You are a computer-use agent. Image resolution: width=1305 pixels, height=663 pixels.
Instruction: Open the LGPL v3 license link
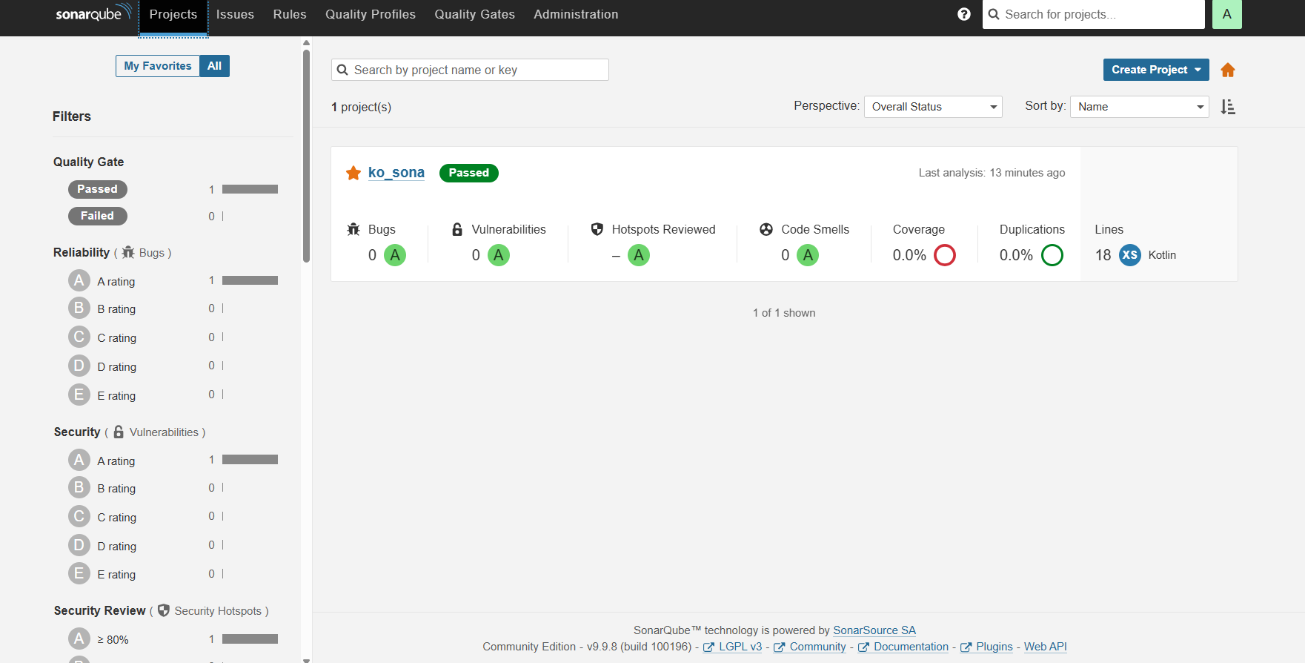(x=740, y=647)
